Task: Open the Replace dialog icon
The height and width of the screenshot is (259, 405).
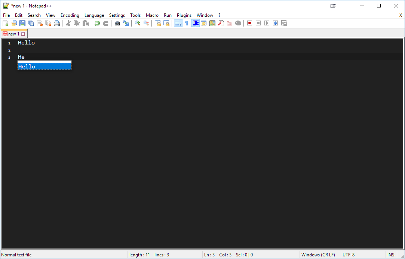Action: tap(126, 23)
